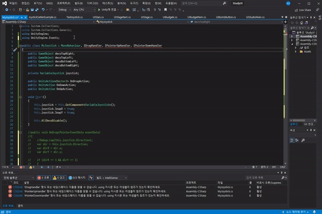Open the Debug configuration dropdown
The width and height of the screenshot is (322, 214).
coord(64,10)
